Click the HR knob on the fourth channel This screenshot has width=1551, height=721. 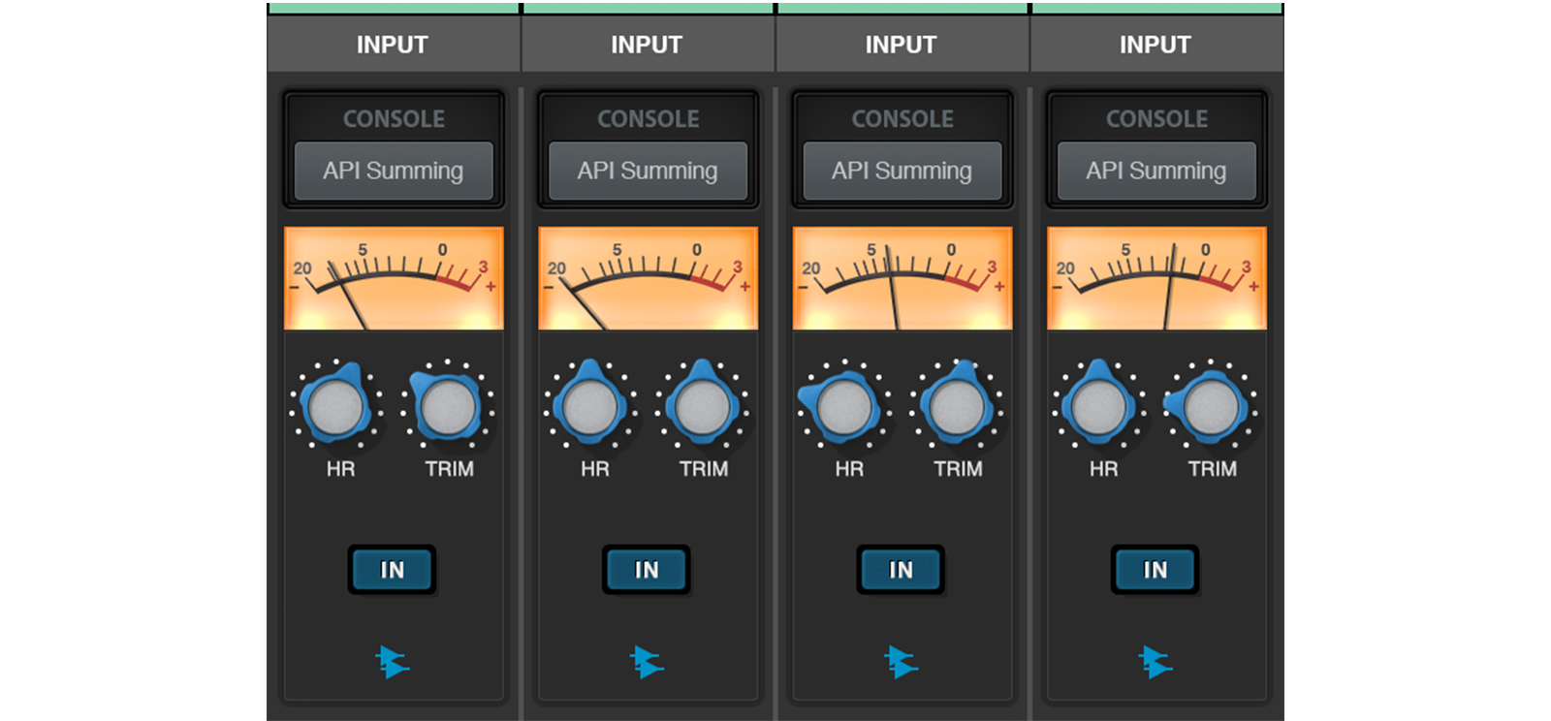click(x=1098, y=405)
